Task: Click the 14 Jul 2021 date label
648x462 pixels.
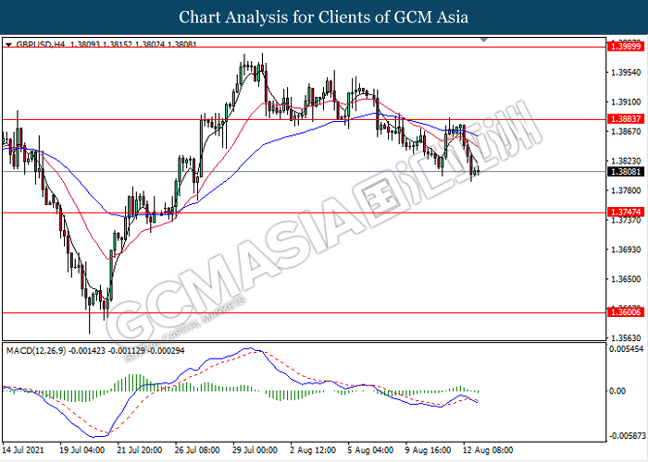Action: pyautogui.click(x=23, y=450)
